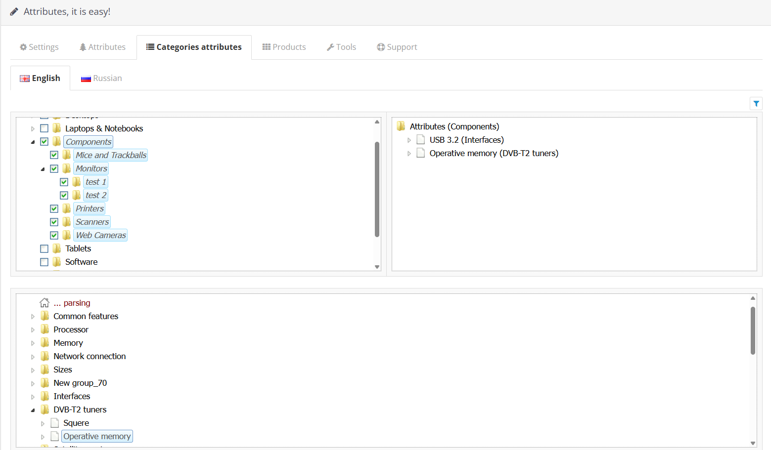The width and height of the screenshot is (771, 450).
Task: Click the USB 3.2 document icon
Action: click(421, 140)
